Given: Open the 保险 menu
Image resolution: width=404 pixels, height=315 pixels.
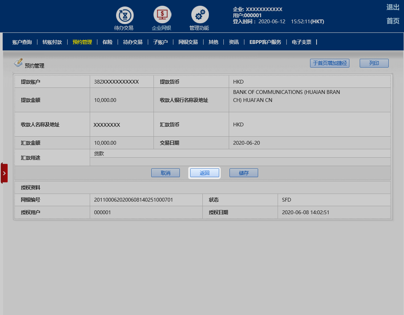Looking at the screenshot, I should click(x=107, y=42).
